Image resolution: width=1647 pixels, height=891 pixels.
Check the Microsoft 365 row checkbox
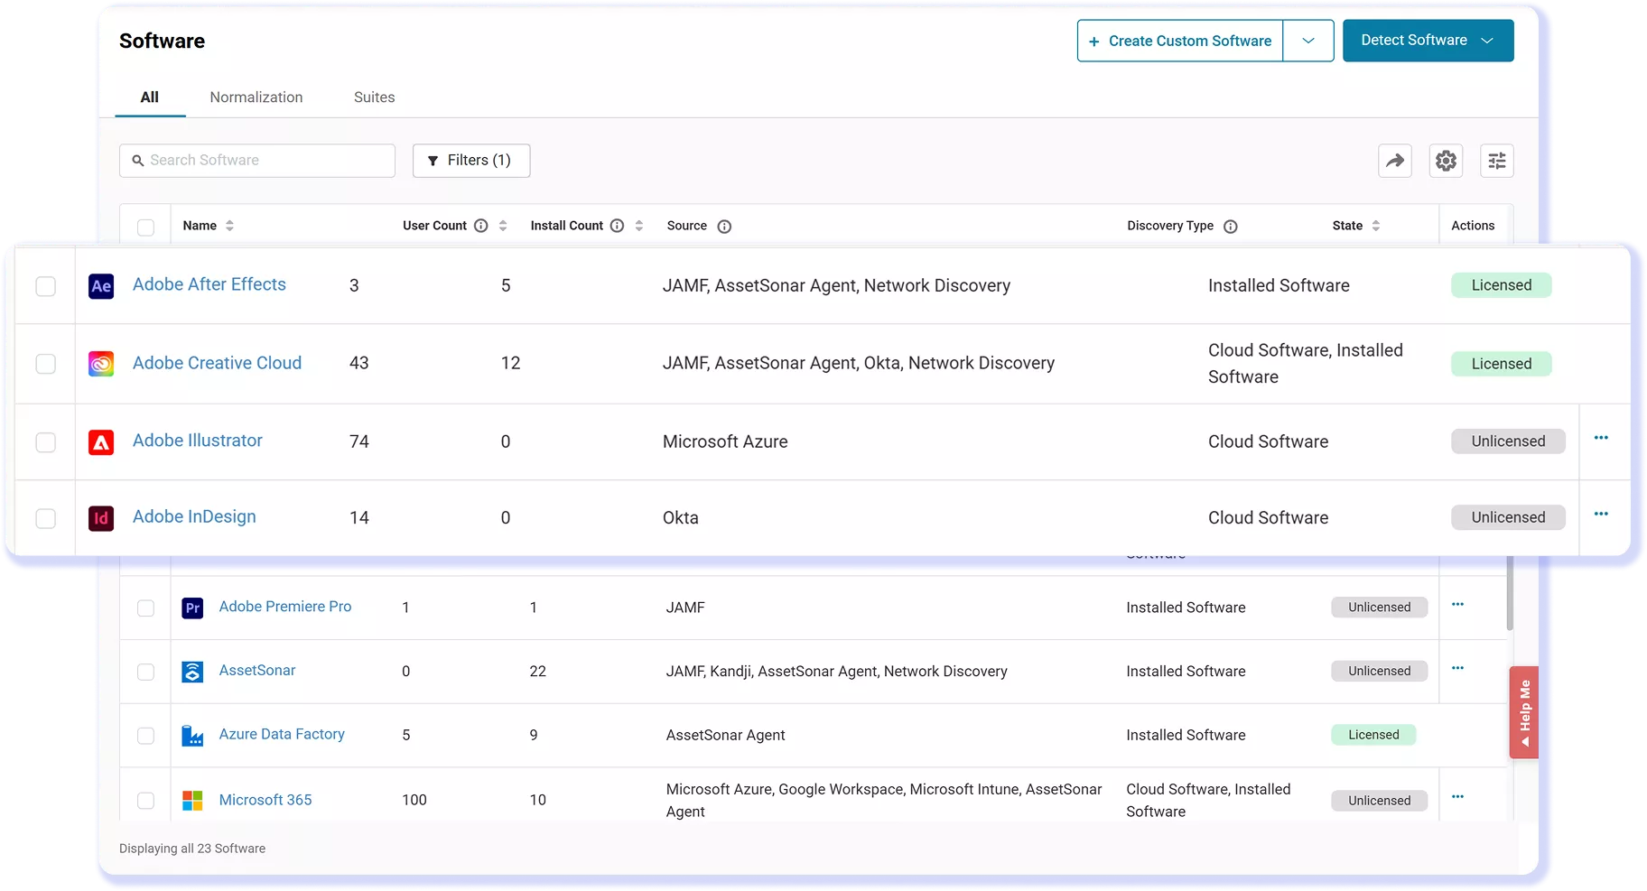145,801
